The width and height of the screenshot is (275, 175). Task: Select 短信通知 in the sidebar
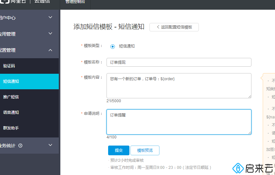coord(11,82)
